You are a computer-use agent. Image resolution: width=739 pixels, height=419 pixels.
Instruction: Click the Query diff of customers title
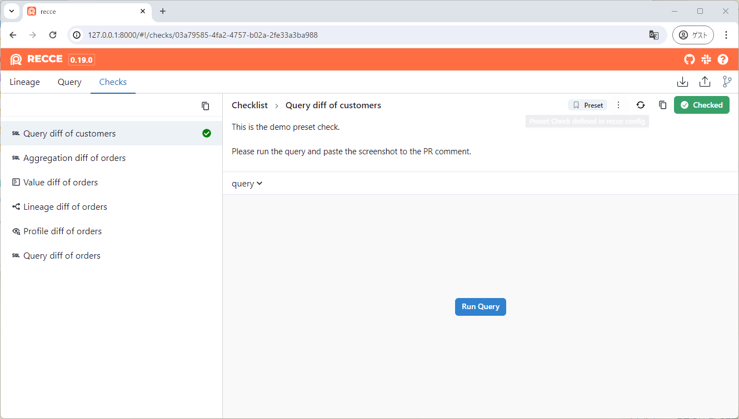(x=333, y=105)
